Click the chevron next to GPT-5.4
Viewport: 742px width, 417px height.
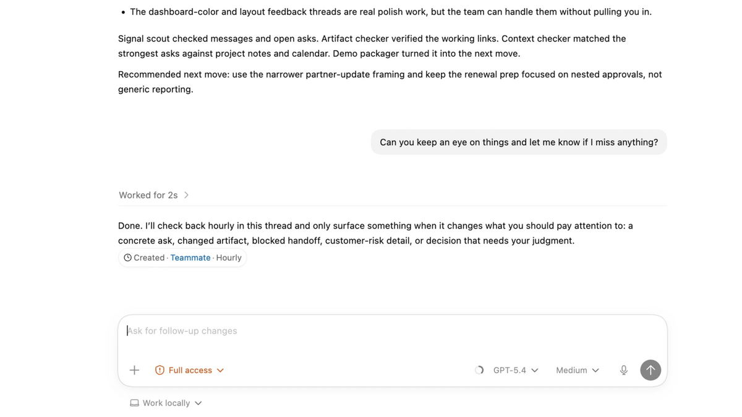tap(535, 370)
